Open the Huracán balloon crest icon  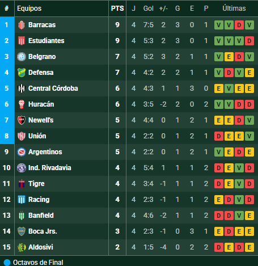(x=22, y=104)
